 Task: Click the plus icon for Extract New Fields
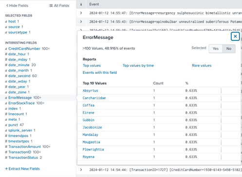click(x=6, y=169)
